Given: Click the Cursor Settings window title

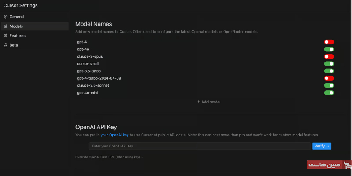Looking at the screenshot, I should [x=20, y=5].
